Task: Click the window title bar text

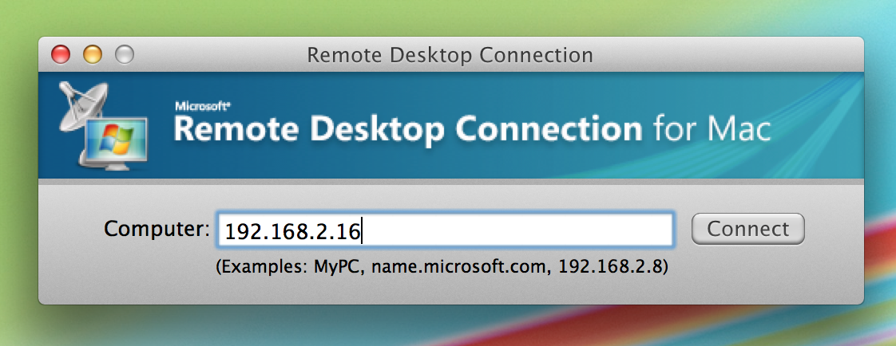Action: point(450,55)
